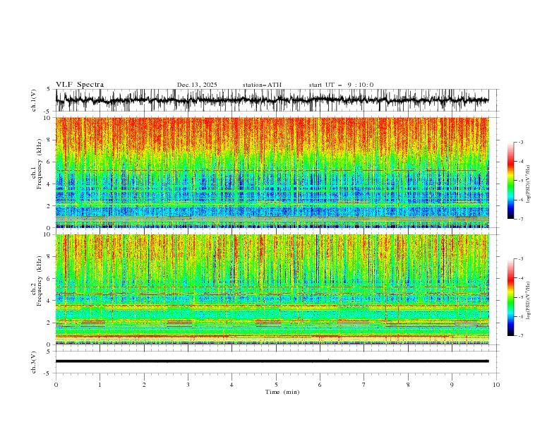Click the ch.1 spectrogram plot area

click(x=272, y=172)
